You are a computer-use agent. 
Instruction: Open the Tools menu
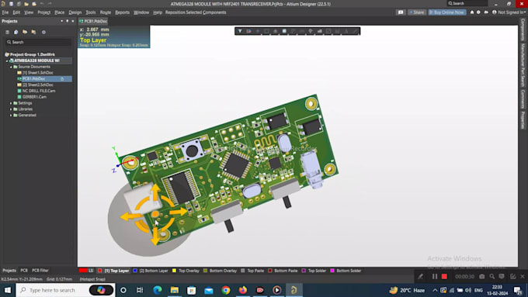coord(90,12)
